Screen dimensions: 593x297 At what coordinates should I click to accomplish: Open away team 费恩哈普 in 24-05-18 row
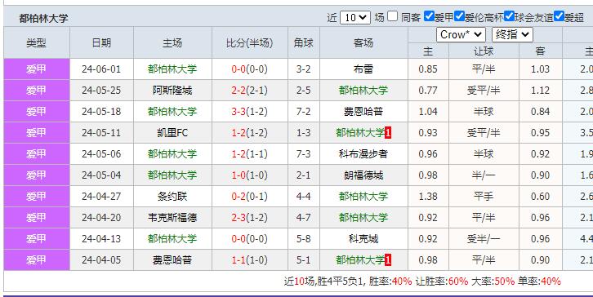[363, 112]
